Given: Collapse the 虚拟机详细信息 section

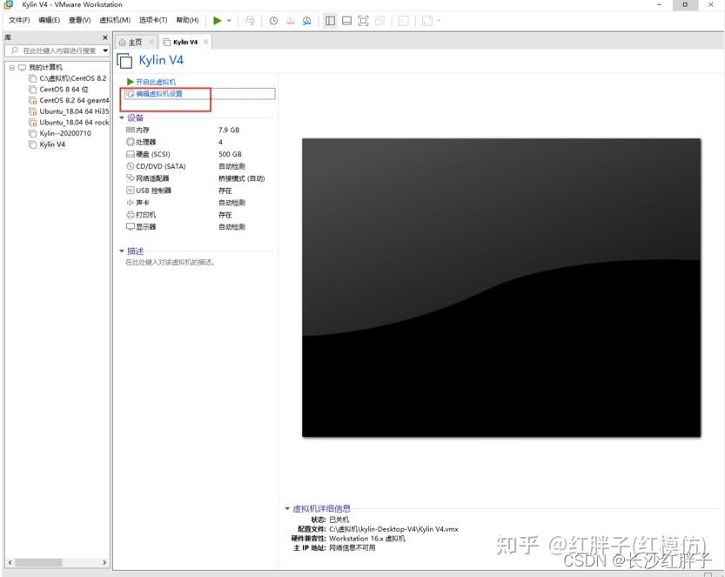Looking at the screenshot, I should point(287,508).
